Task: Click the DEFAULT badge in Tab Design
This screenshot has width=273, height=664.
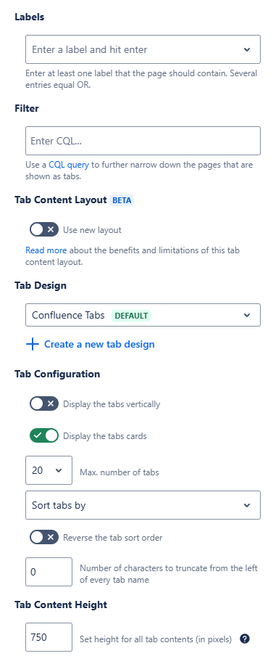Action: [x=131, y=316]
